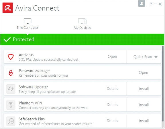Click the Antivirus red shield icon
The image size is (165, 129).
click(11, 57)
